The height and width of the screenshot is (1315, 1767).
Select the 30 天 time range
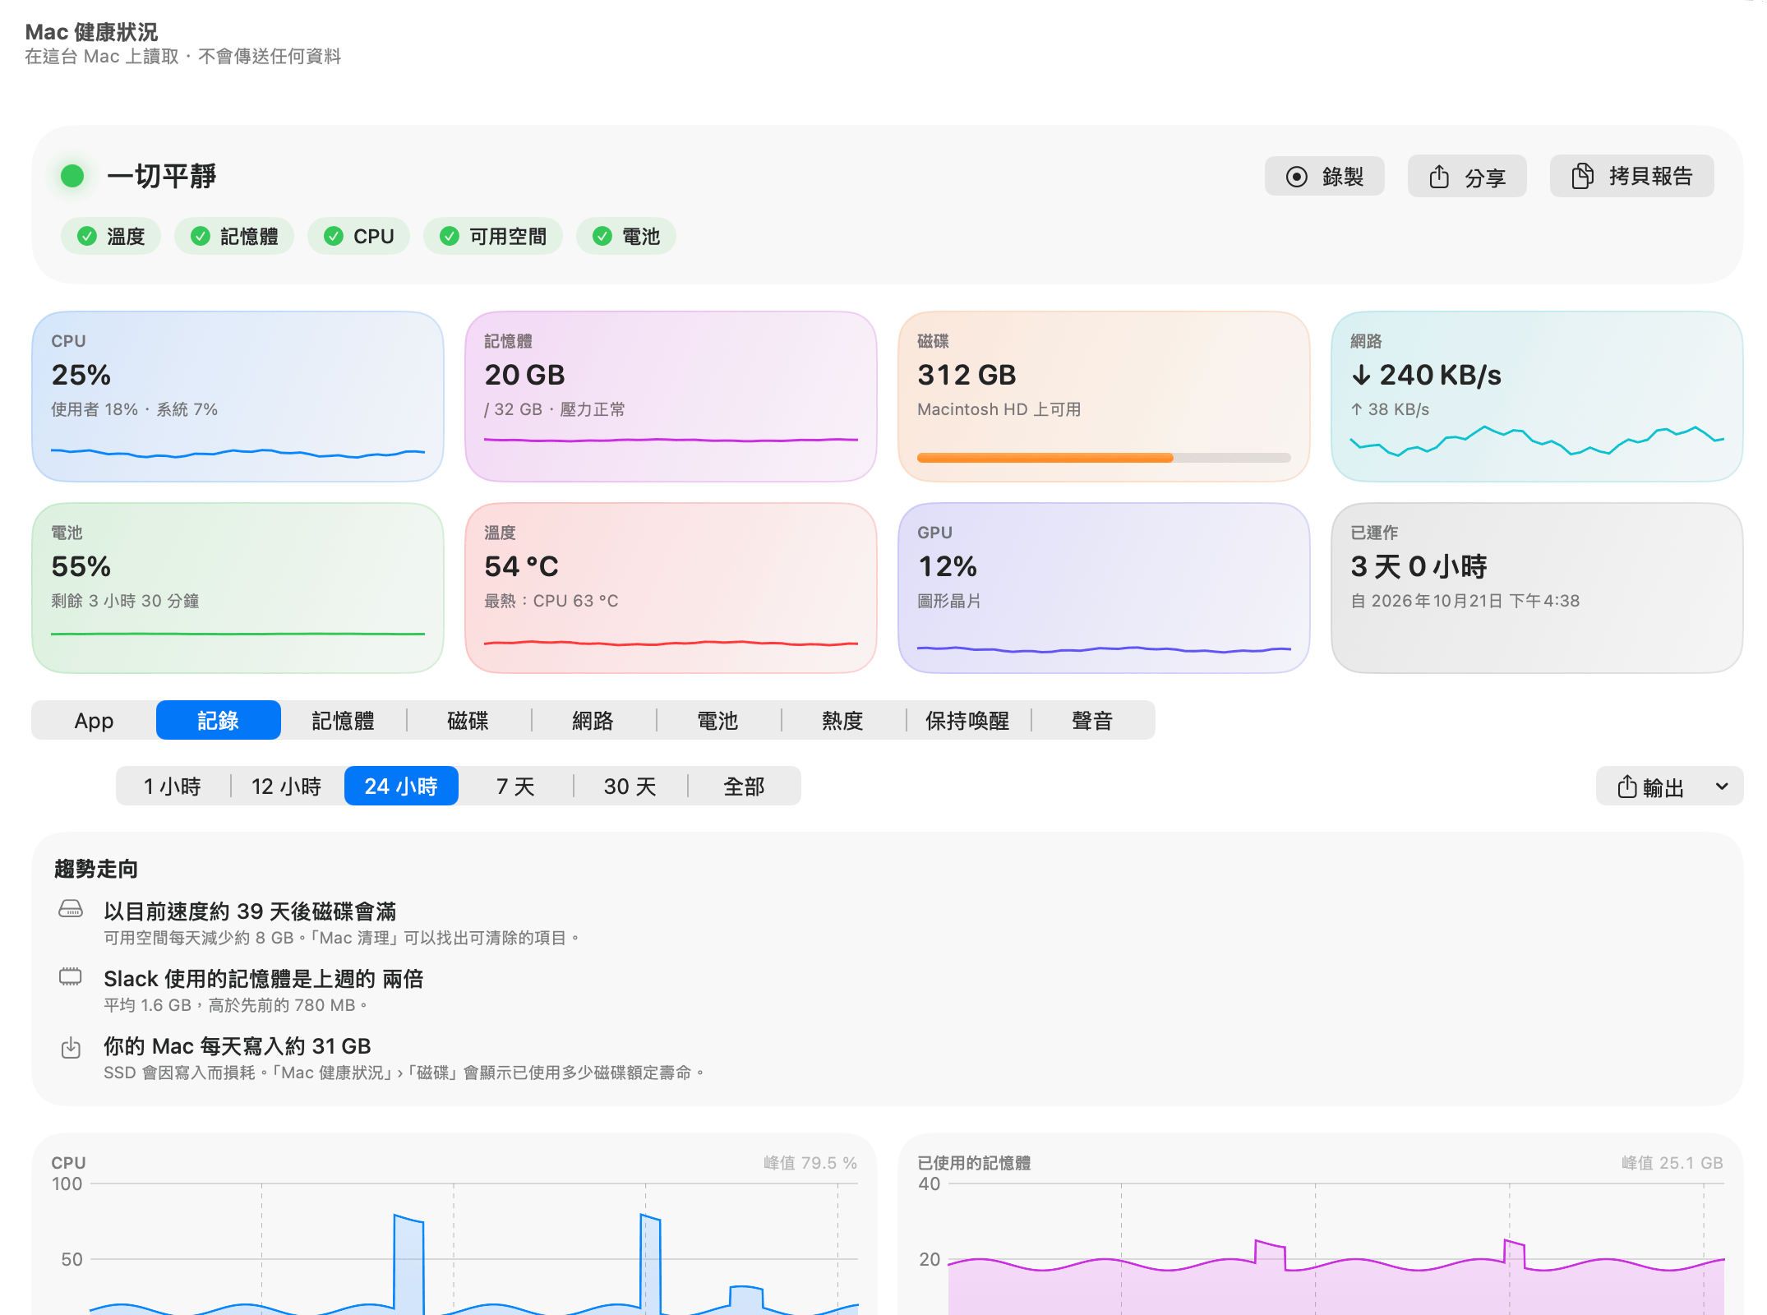630,787
